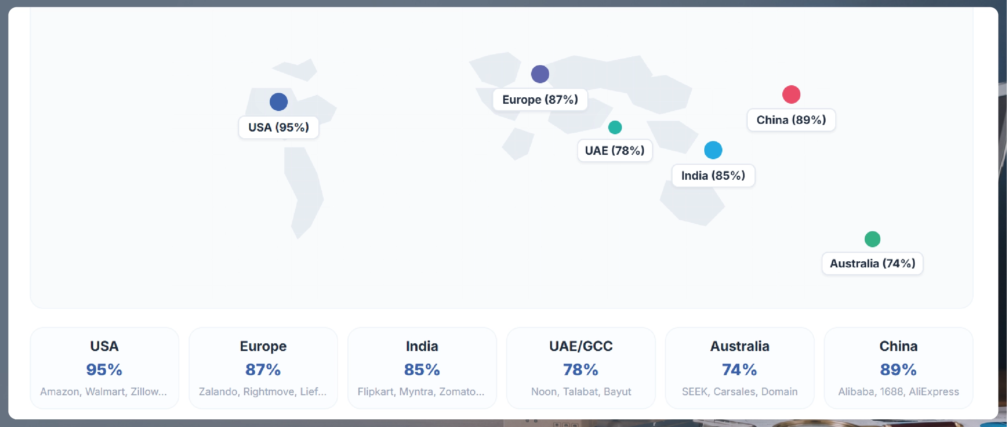Click the Amazon, Walmart, Zillow text
The width and height of the screenshot is (1007, 427).
coord(103,392)
